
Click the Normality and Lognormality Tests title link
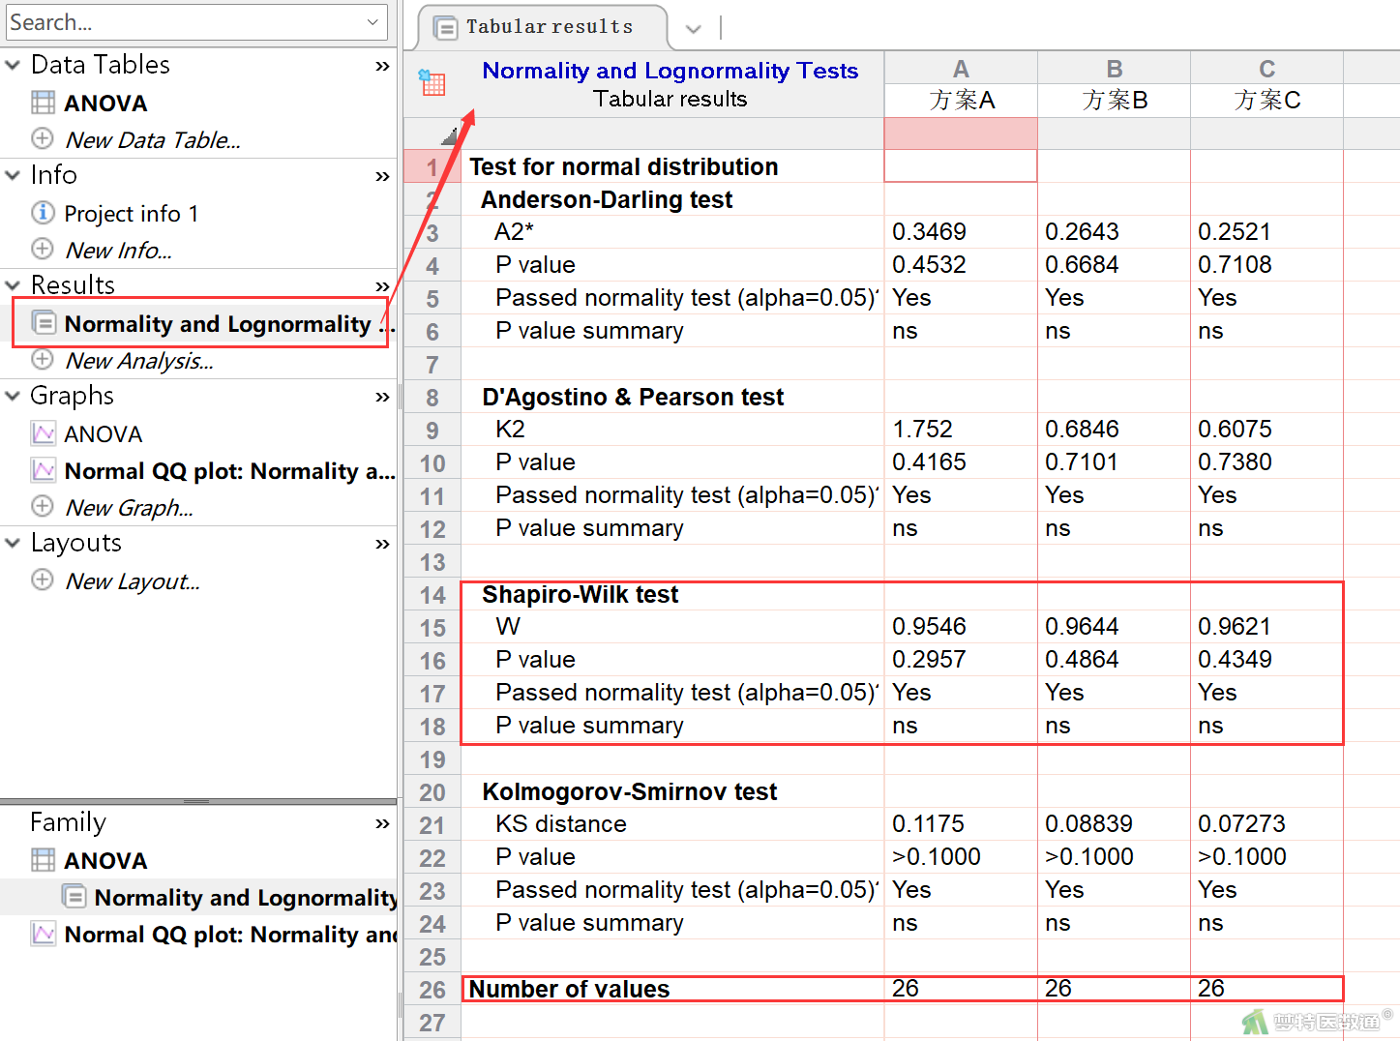[670, 71]
